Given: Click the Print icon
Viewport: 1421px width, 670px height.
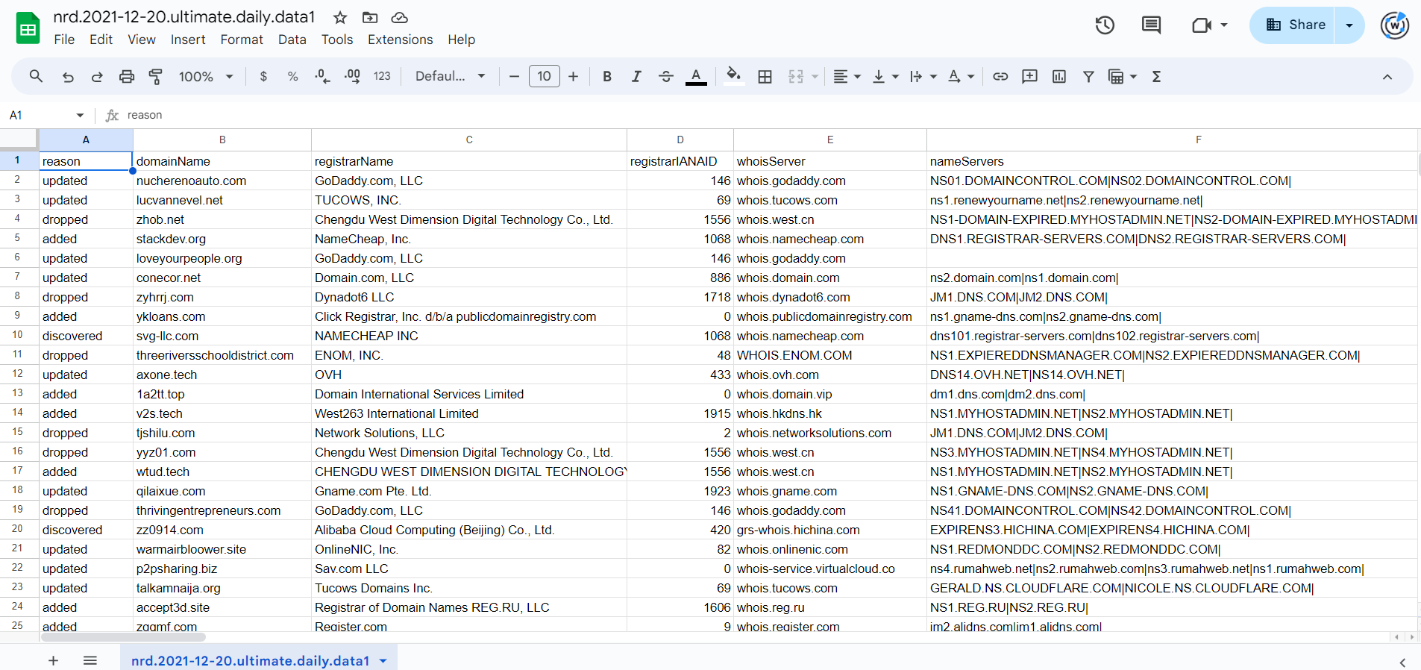Looking at the screenshot, I should click(127, 77).
